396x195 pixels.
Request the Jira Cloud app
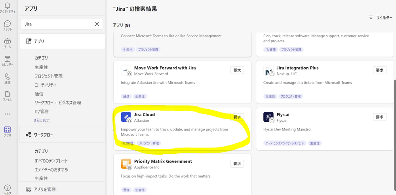tap(237, 117)
